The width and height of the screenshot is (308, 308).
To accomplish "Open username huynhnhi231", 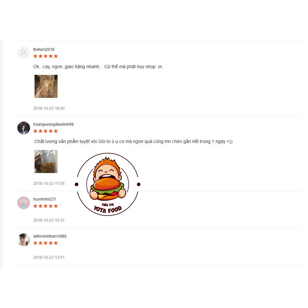I will pos(44,199).
